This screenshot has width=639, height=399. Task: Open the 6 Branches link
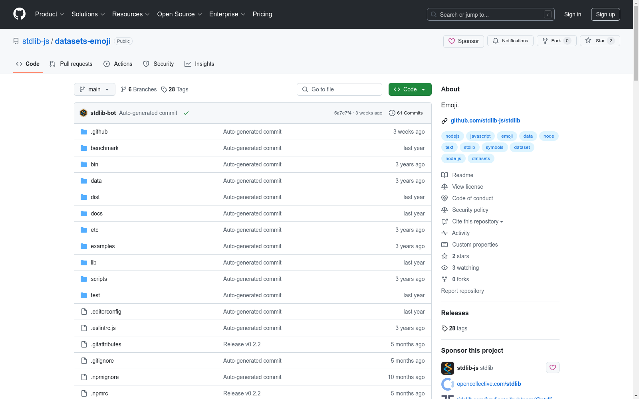(139, 89)
